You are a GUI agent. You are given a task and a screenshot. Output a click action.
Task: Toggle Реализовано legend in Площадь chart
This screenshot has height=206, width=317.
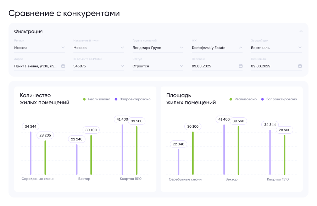coord(243,99)
